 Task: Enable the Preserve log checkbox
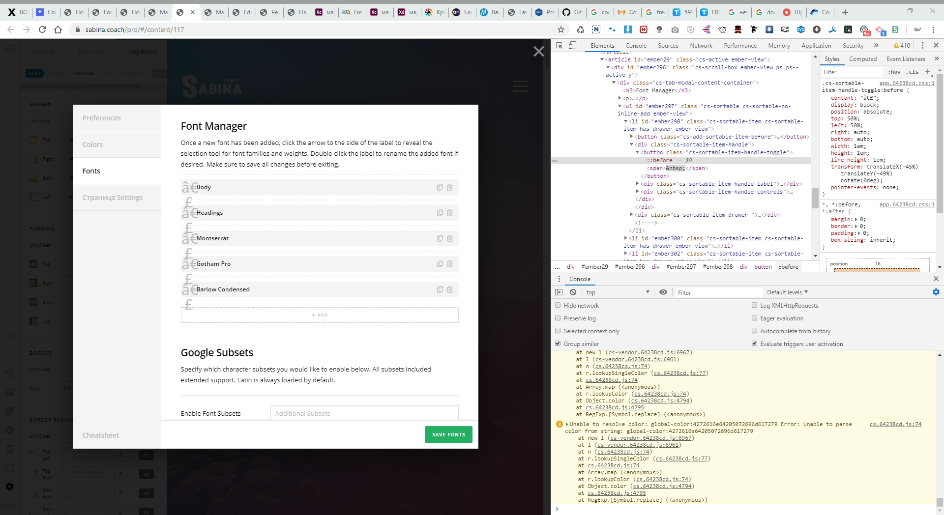point(558,318)
